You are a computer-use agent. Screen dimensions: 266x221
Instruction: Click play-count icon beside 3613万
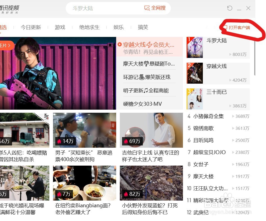point(233,128)
